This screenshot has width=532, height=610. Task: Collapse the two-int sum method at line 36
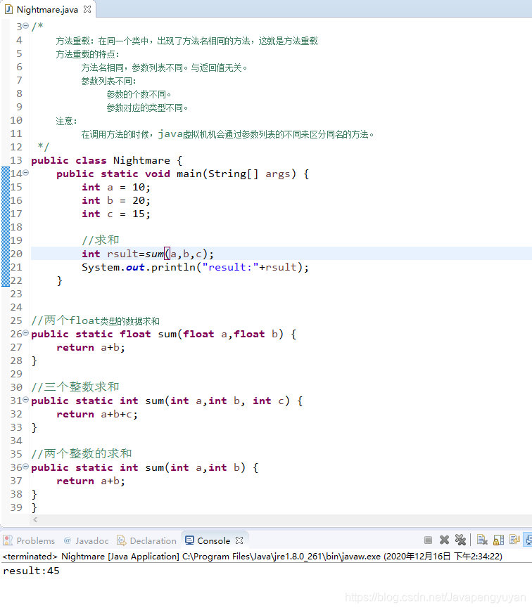[26, 467]
